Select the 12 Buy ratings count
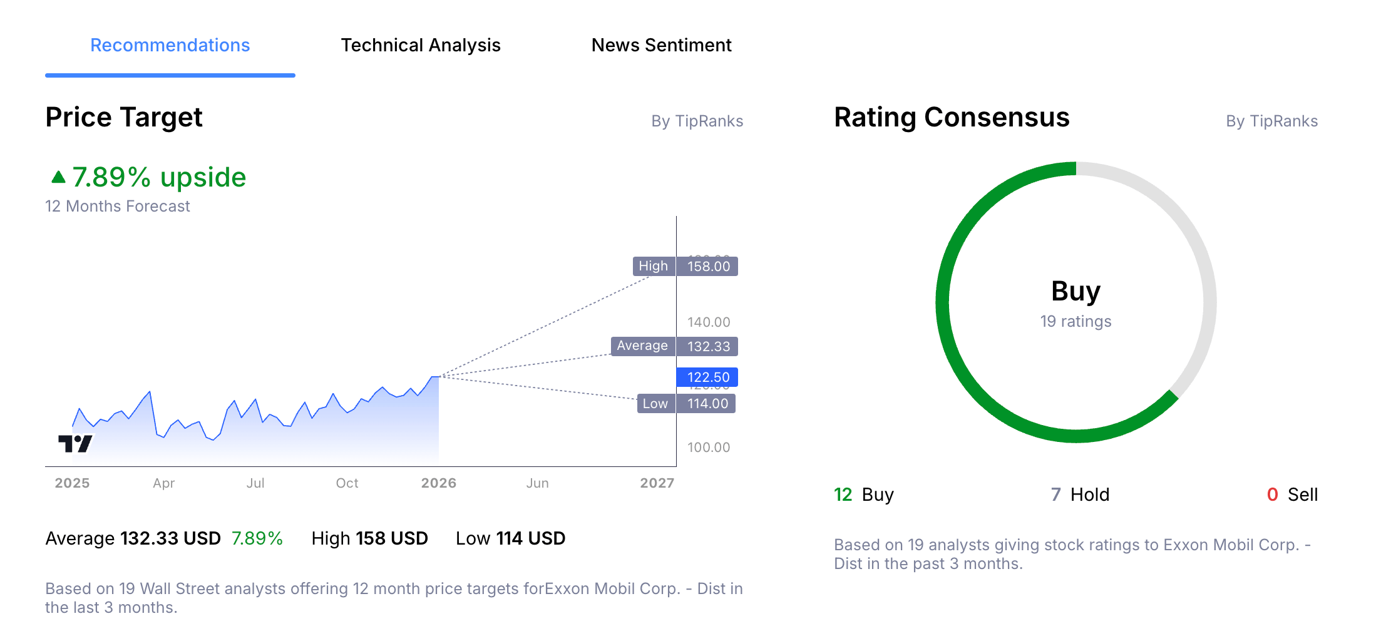Image resolution: width=1381 pixels, height=636 pixels. (843, 495)
